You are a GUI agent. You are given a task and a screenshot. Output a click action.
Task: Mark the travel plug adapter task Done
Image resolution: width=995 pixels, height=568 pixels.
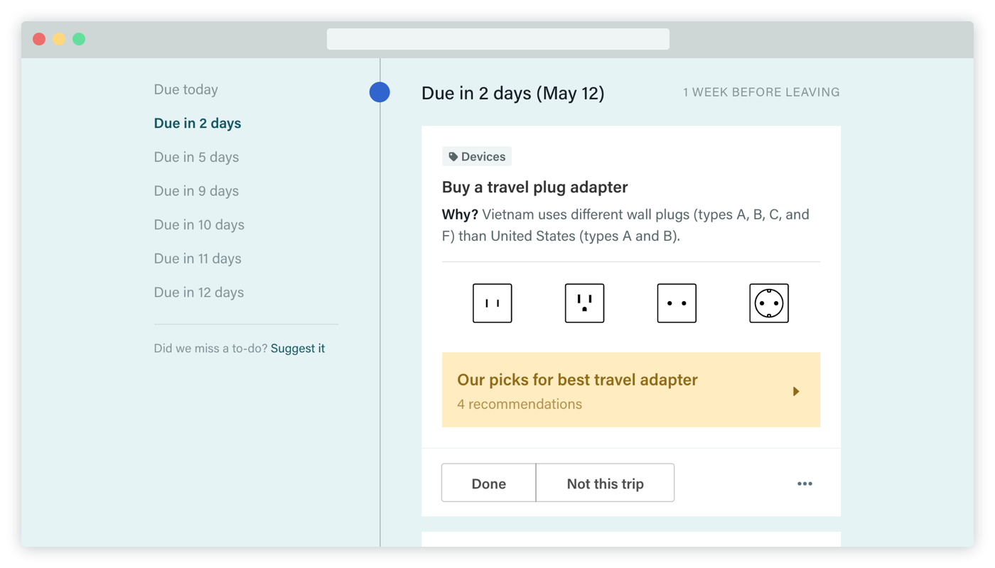(x=489, y=484)
